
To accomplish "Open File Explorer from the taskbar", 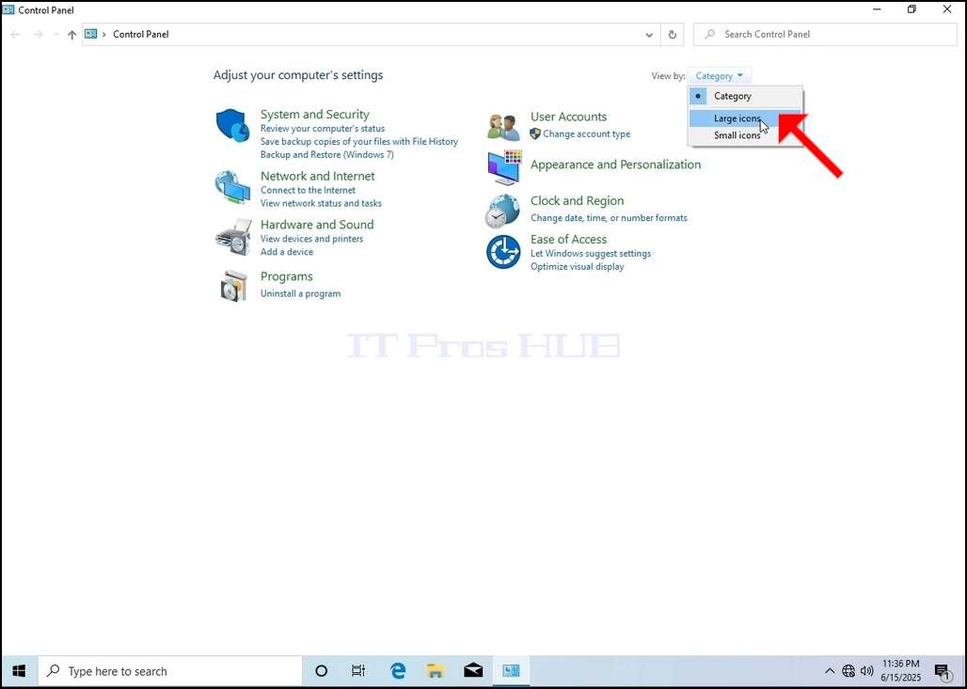I will point(436,671).
